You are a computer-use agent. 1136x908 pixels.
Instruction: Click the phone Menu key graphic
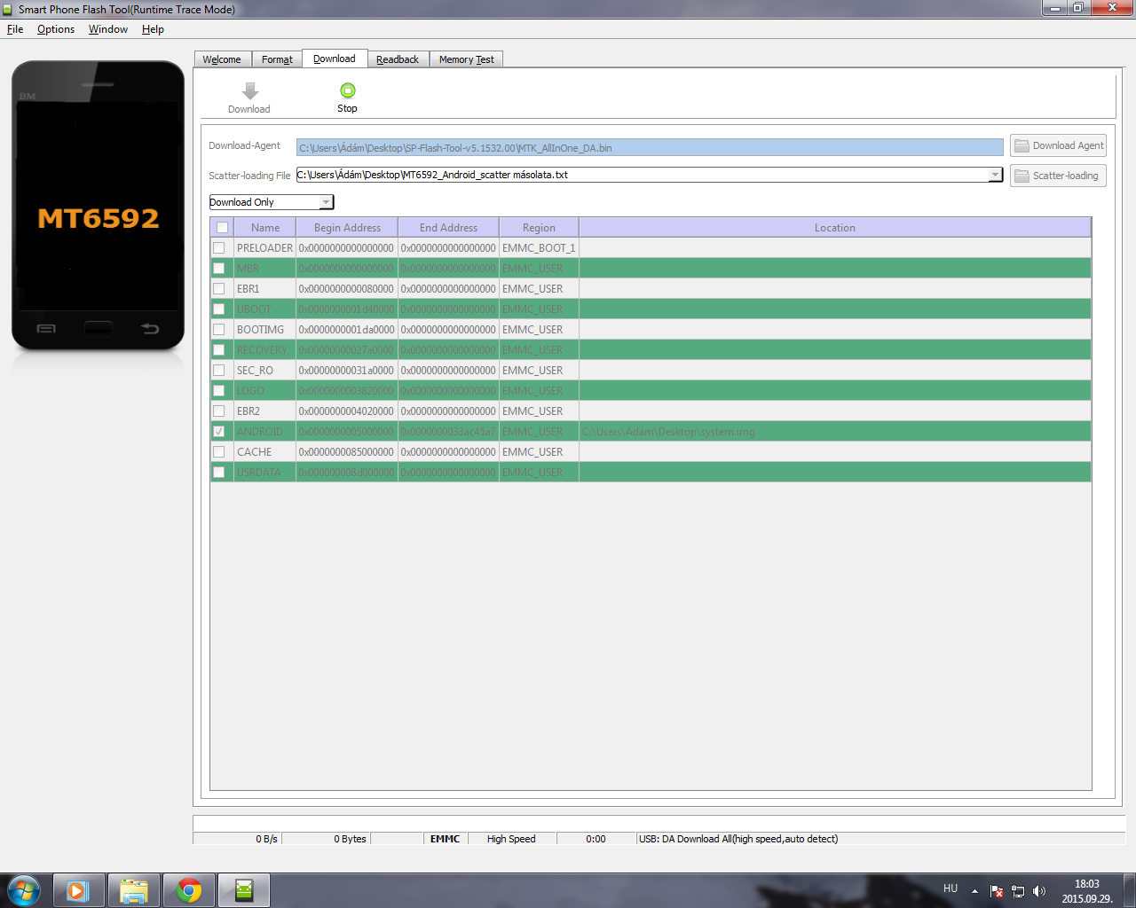tap(46, 329)
